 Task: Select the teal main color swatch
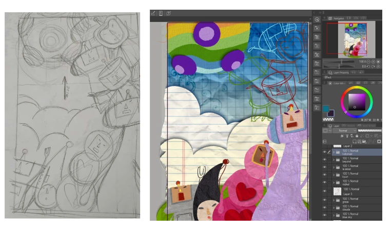point(325,109)
